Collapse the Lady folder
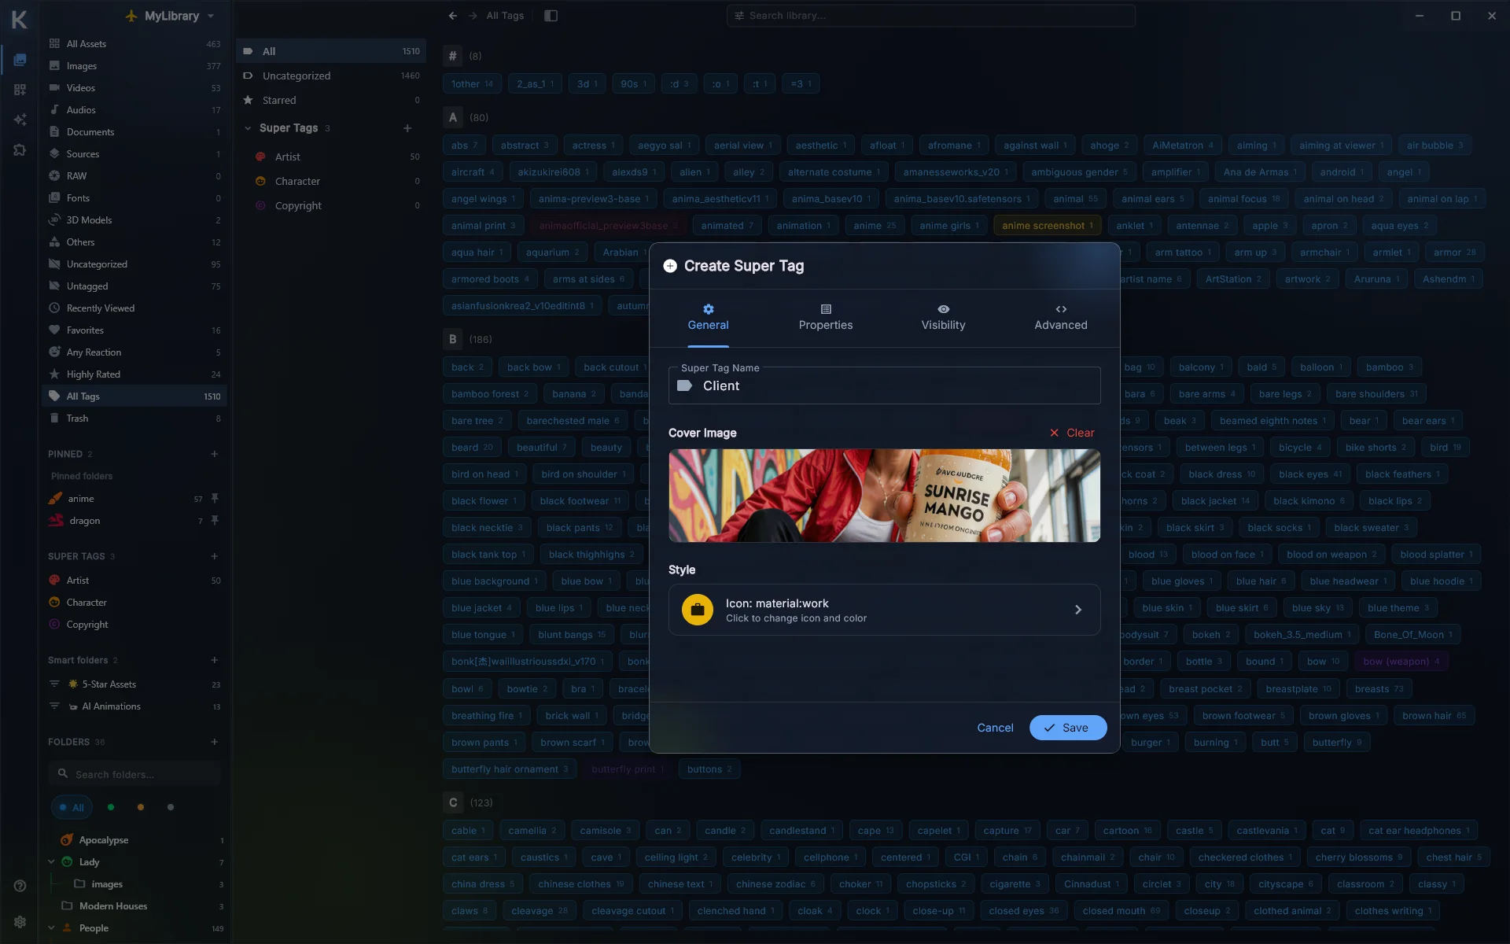The width and height of the screenshot is (1510, 944). (51, 862)
